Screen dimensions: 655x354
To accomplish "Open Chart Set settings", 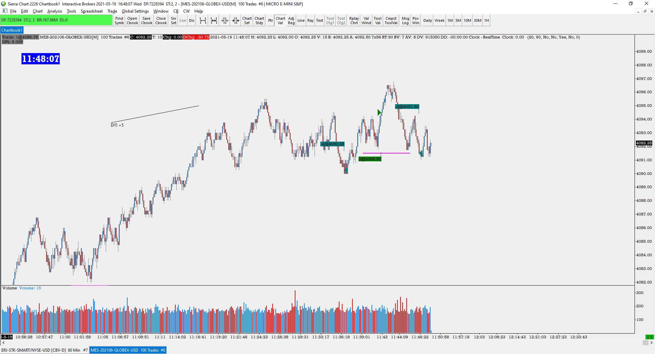I will [x=247, y=21].
